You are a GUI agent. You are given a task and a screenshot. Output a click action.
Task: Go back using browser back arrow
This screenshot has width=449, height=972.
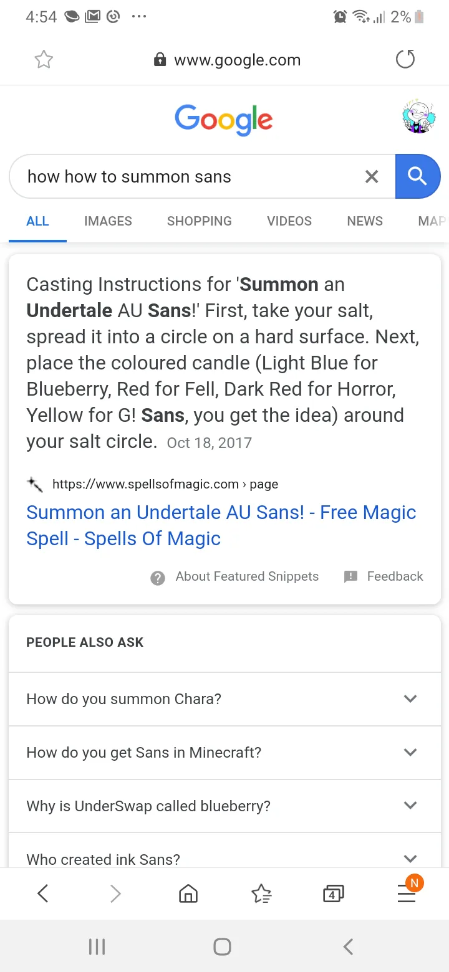click(42, 894)
